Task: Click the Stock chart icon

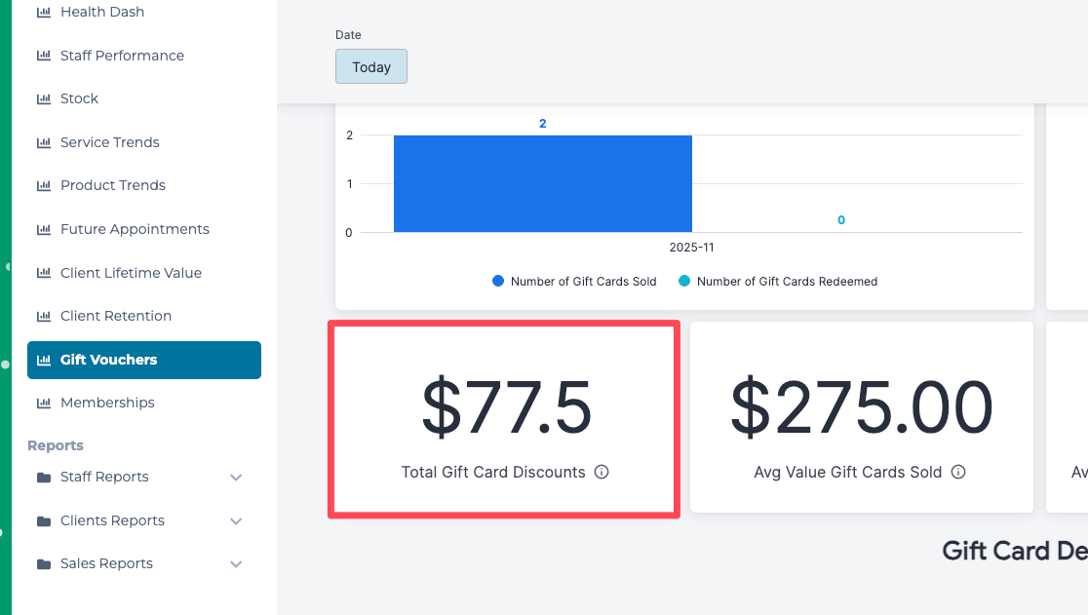Action: click(43, 99)
